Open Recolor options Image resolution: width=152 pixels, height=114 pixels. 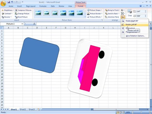7,17
